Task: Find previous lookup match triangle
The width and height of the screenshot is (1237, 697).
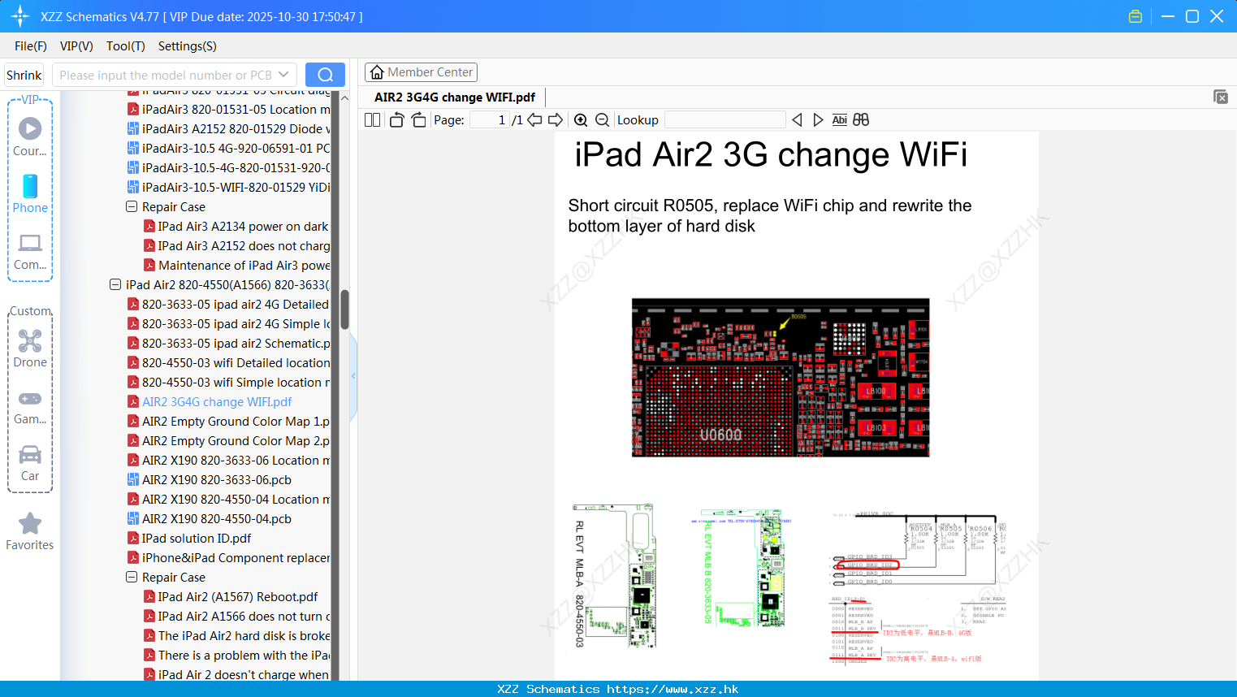Action: 797,119
